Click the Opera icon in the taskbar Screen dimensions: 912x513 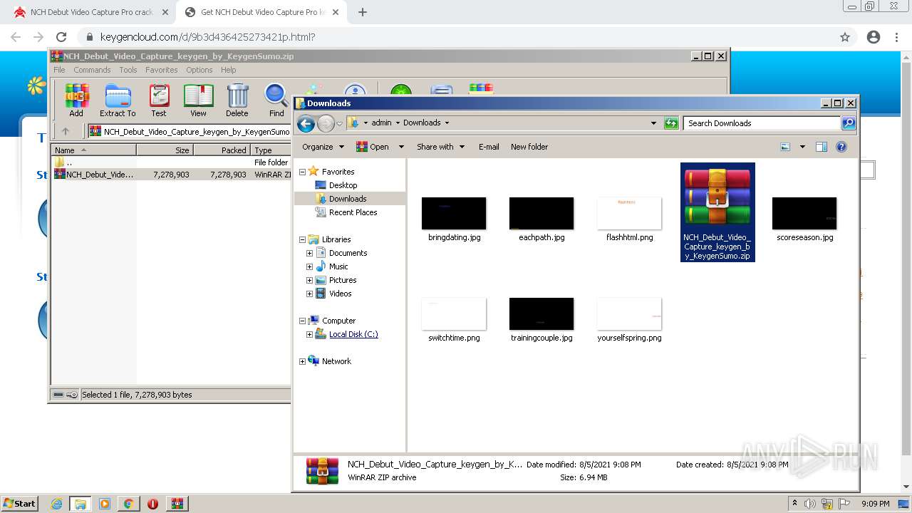pos(152,504)
